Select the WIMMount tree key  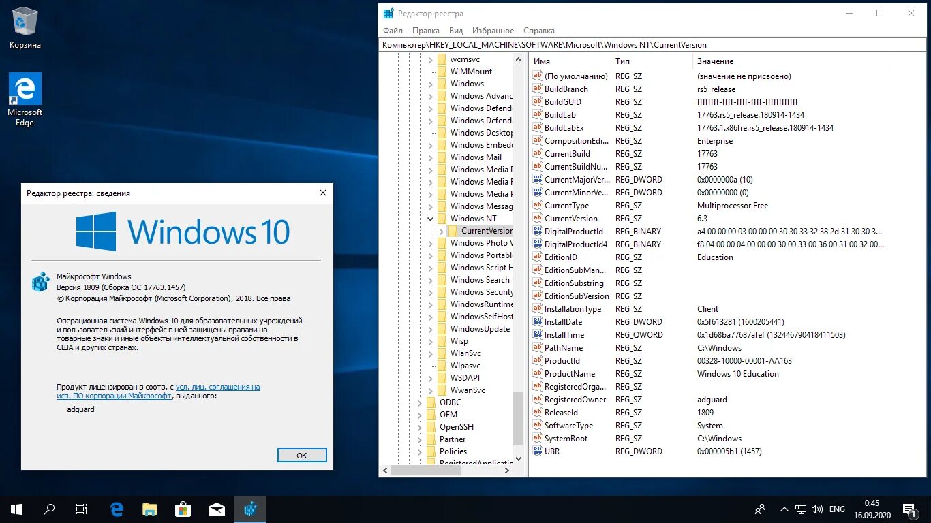pos(471,72)
